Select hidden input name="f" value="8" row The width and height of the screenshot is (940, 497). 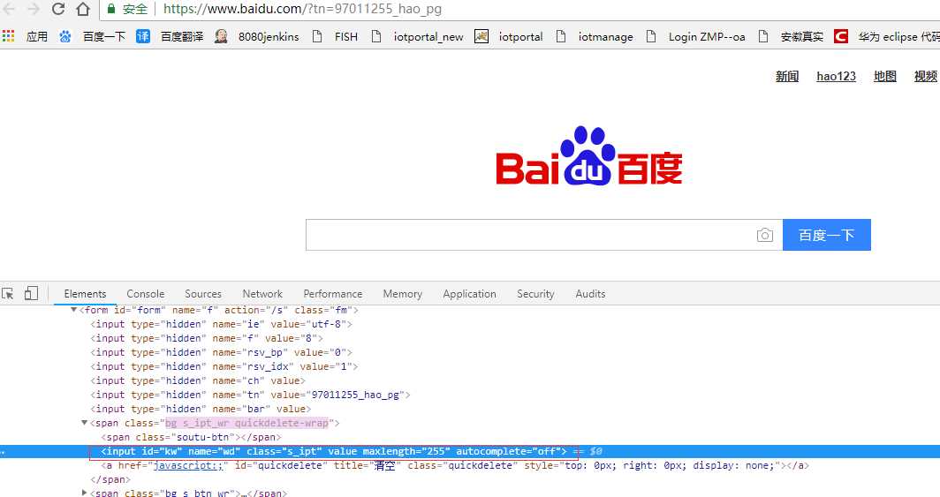tap(206, 338)
